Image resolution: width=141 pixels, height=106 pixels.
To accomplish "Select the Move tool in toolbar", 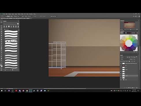I will tap(1, 22).
